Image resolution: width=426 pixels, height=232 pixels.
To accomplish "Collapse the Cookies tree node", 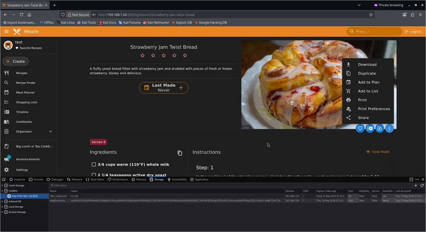I will click(x=2, y=191).
